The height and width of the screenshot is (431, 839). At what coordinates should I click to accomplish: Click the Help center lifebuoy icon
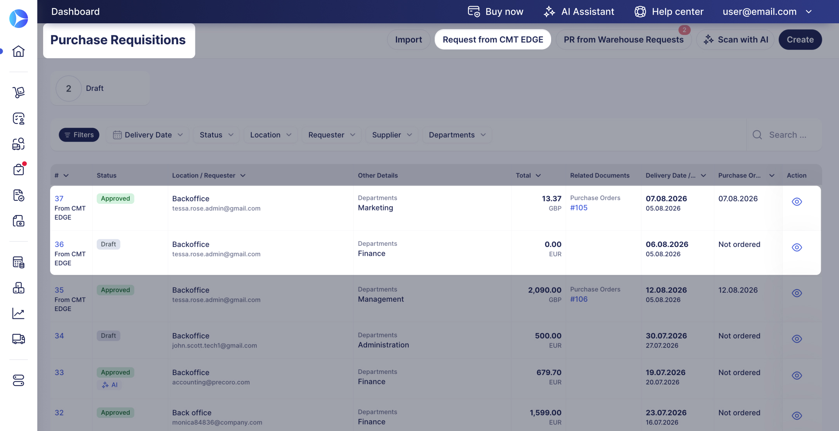640,12
